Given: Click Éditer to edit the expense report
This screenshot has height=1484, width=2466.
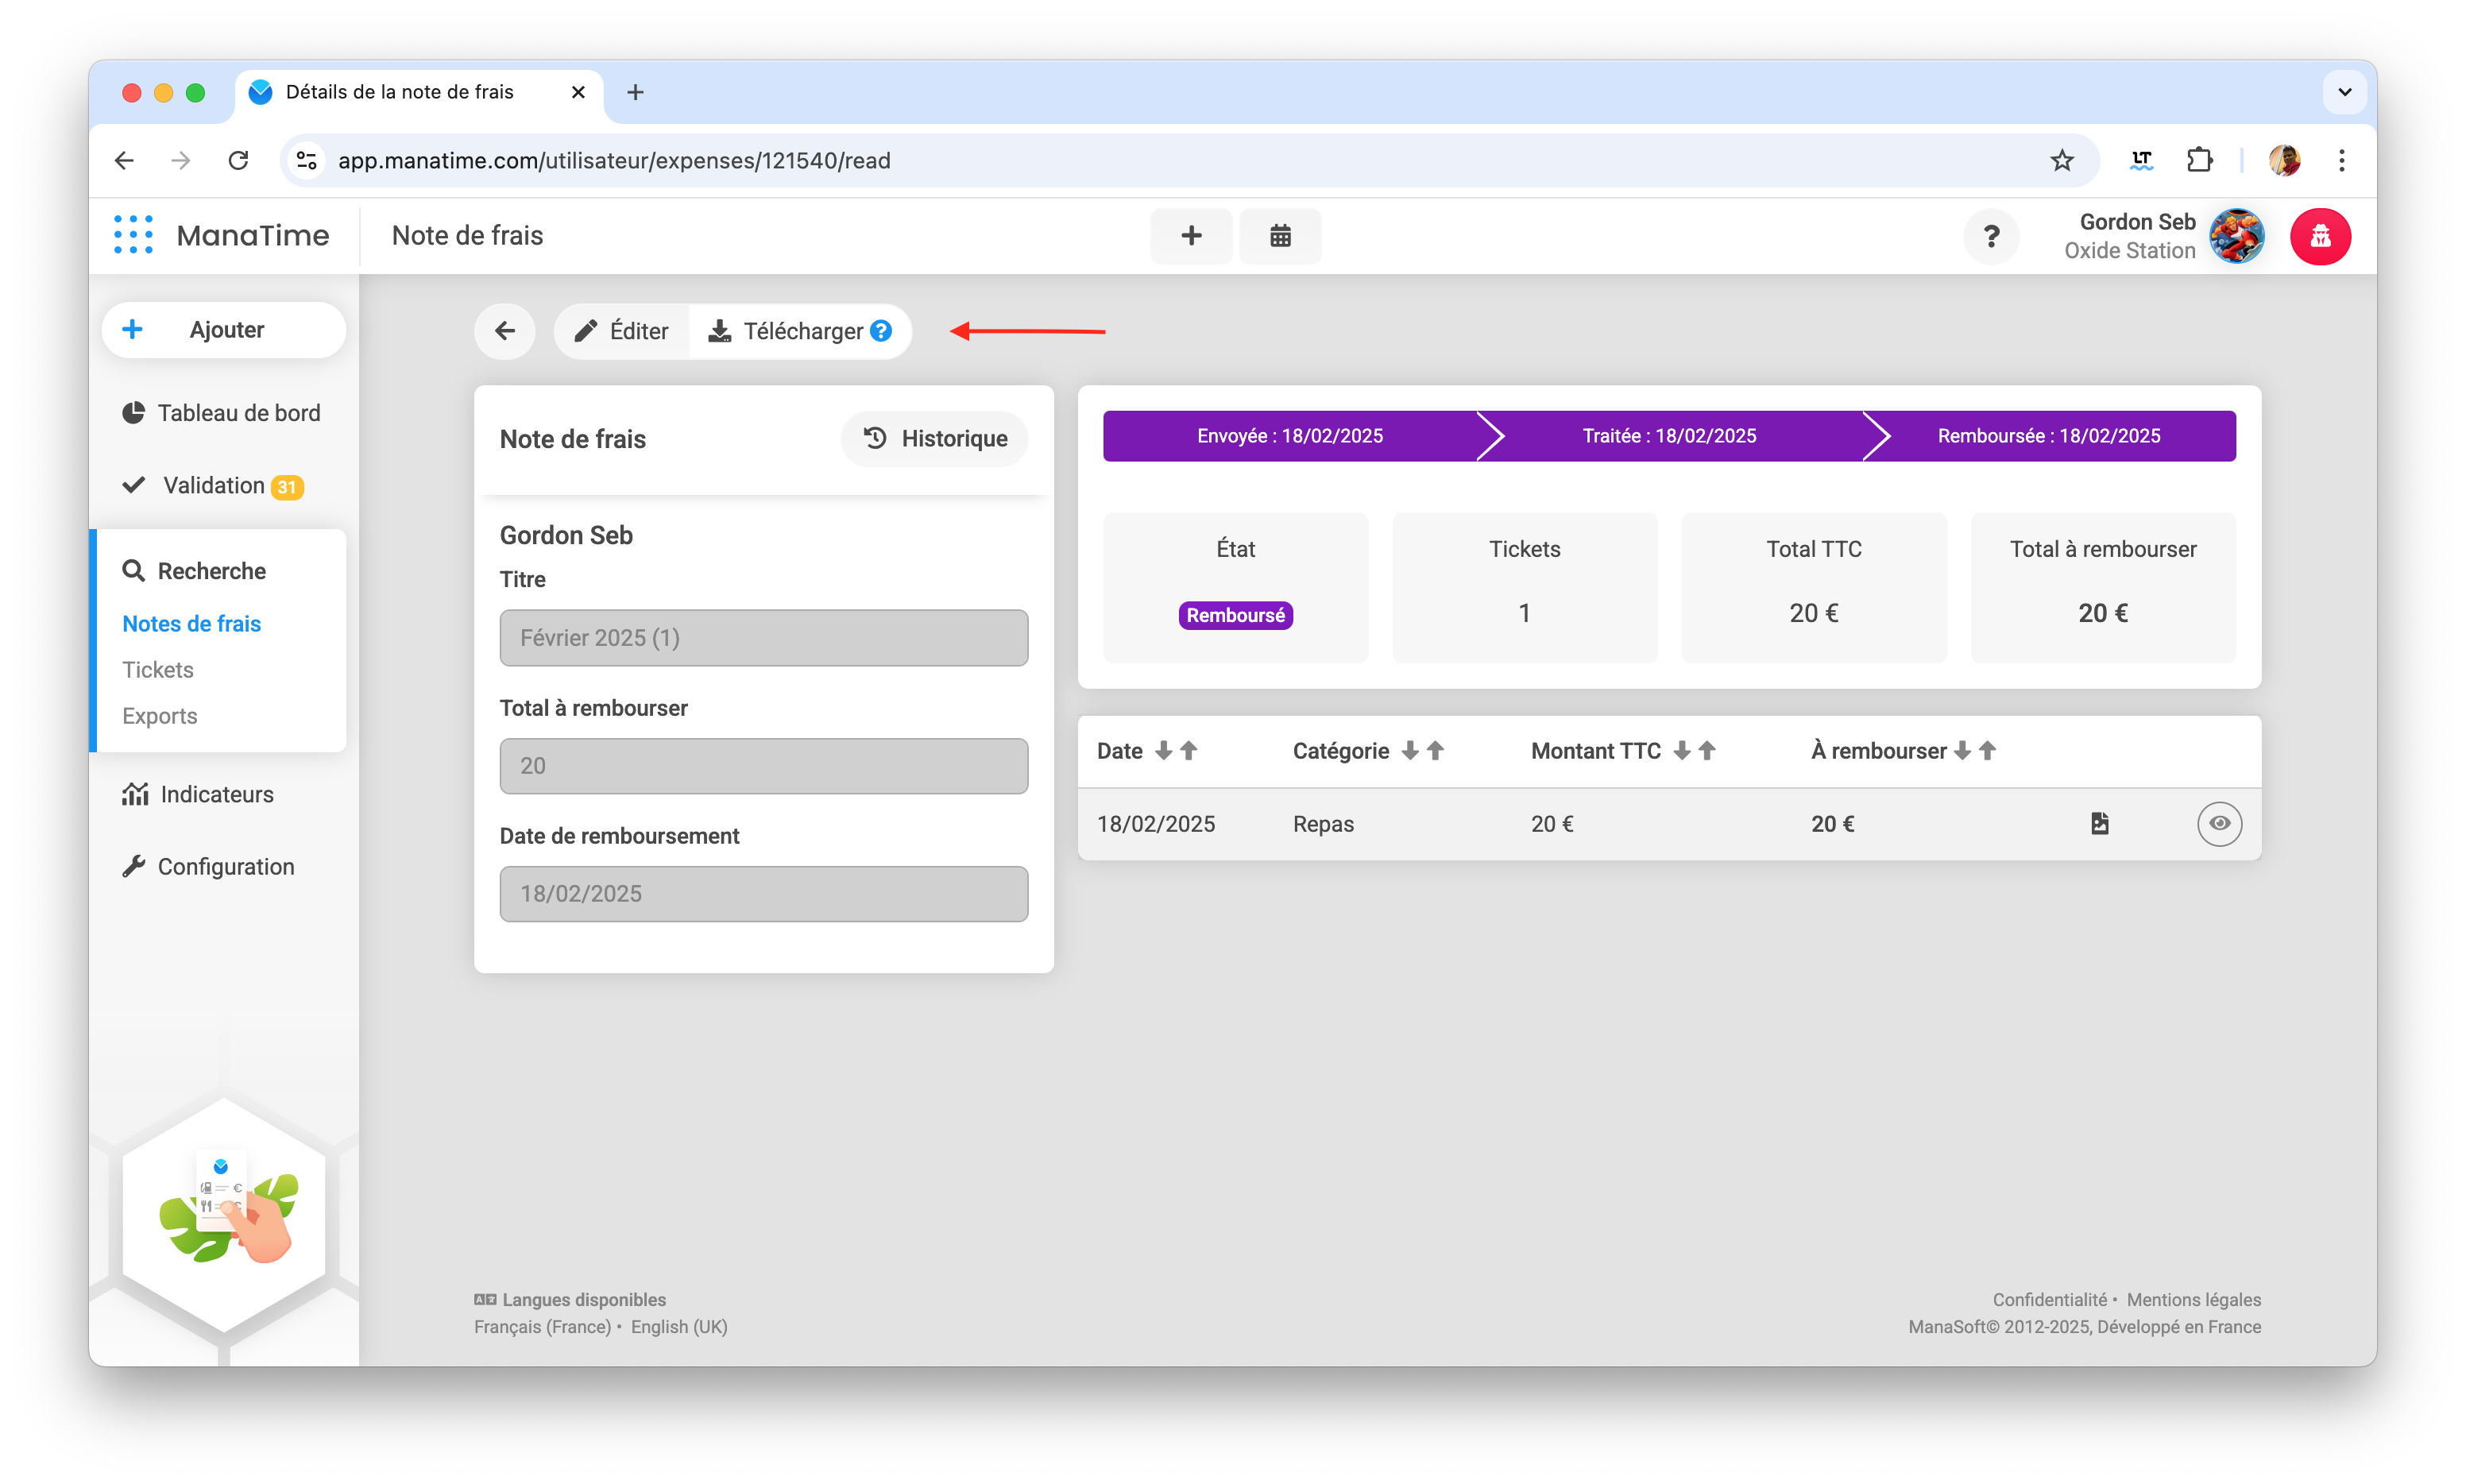Looking at the screenshot, I should (622, 331).
